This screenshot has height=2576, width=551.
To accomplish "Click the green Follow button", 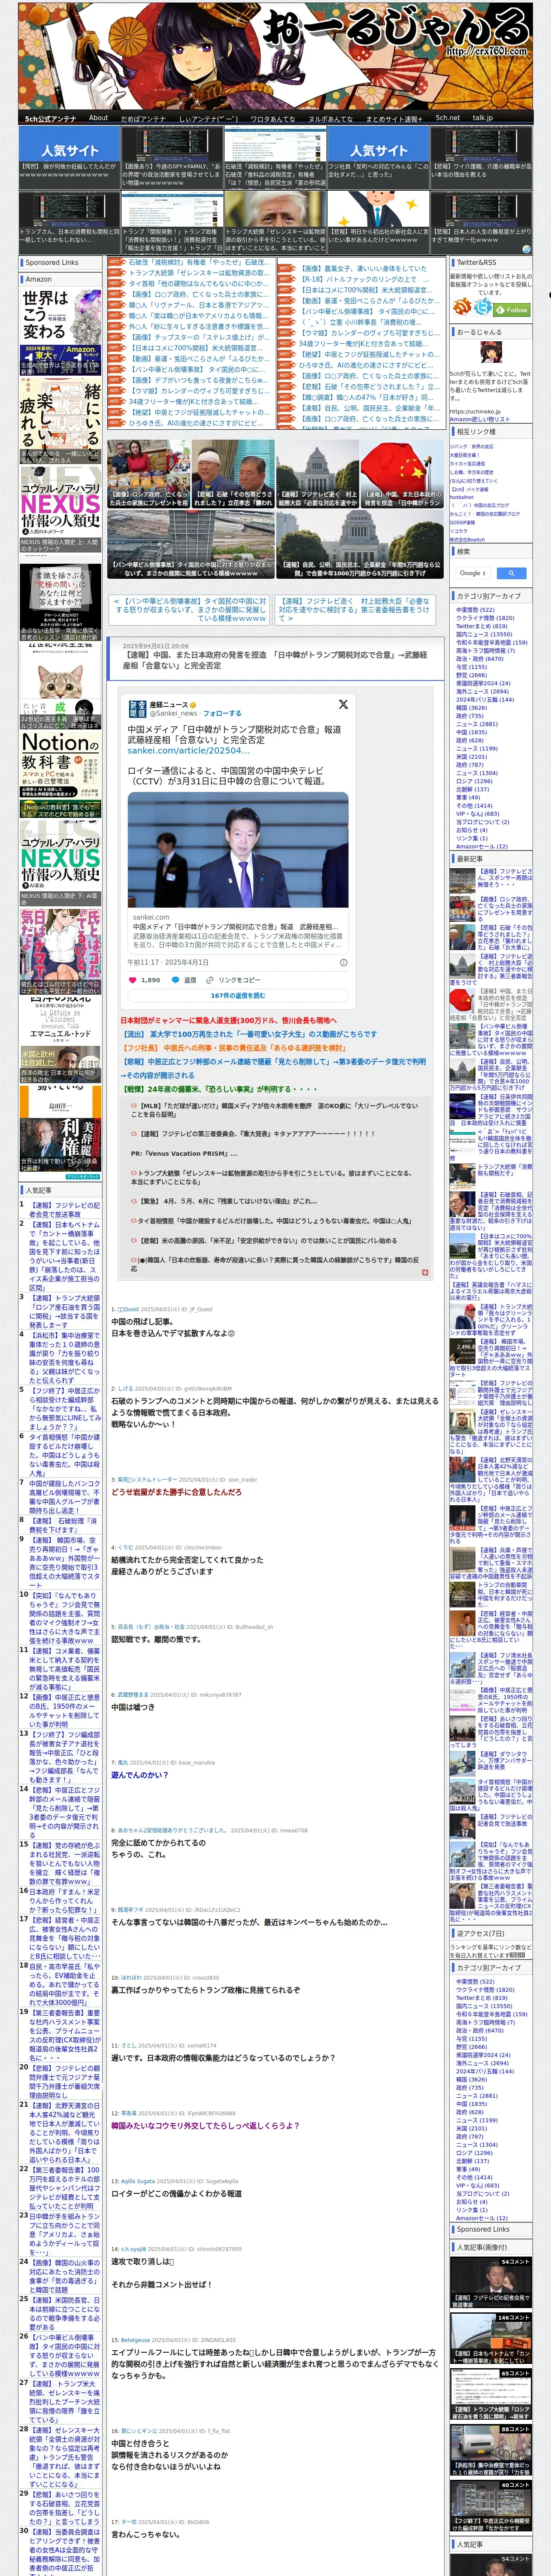I will (x=512, y=310).
